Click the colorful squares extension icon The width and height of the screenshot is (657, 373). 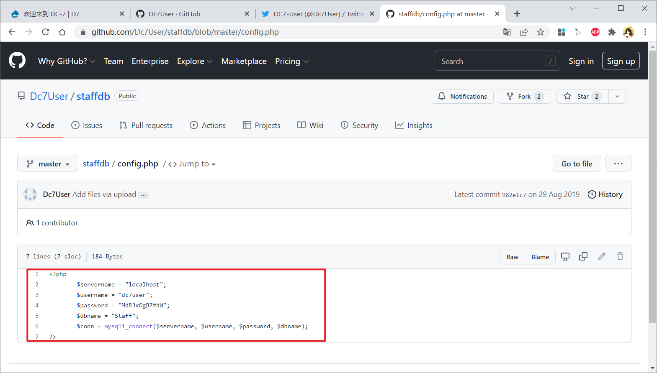[x=562, y=32]
